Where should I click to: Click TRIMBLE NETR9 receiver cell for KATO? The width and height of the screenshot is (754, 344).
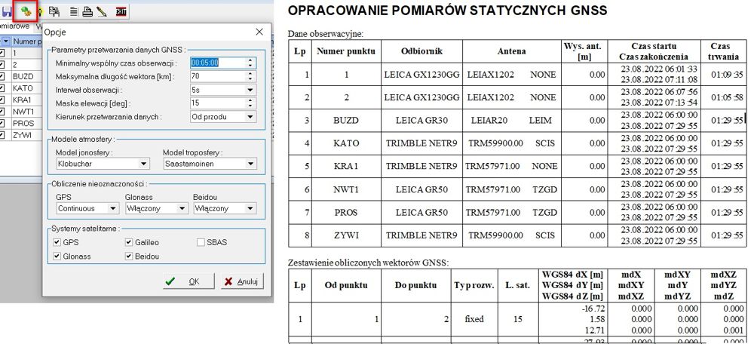[x=421, y=143]
